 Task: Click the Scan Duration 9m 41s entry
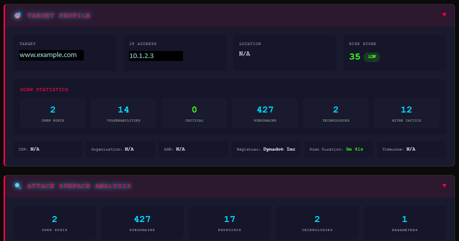point(339,149)
